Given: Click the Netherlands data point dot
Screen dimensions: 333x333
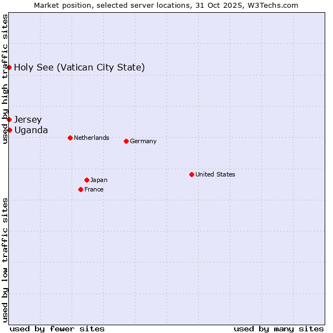Looking at the screenshot, I should [70, 138].
